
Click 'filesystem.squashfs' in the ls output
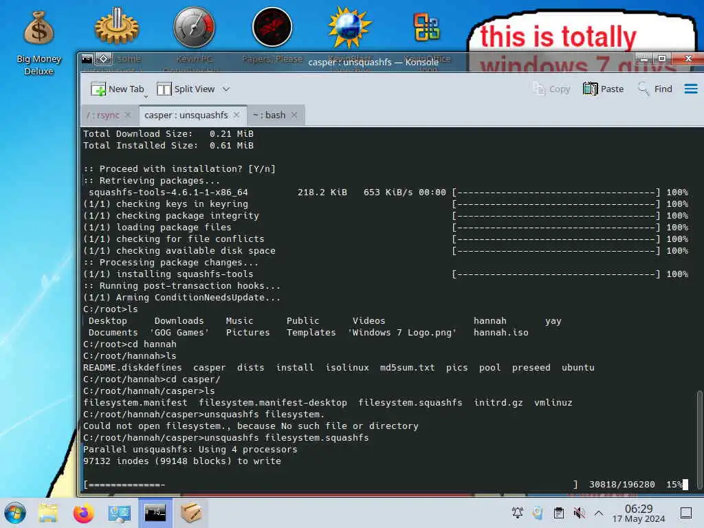coord(410,403)
